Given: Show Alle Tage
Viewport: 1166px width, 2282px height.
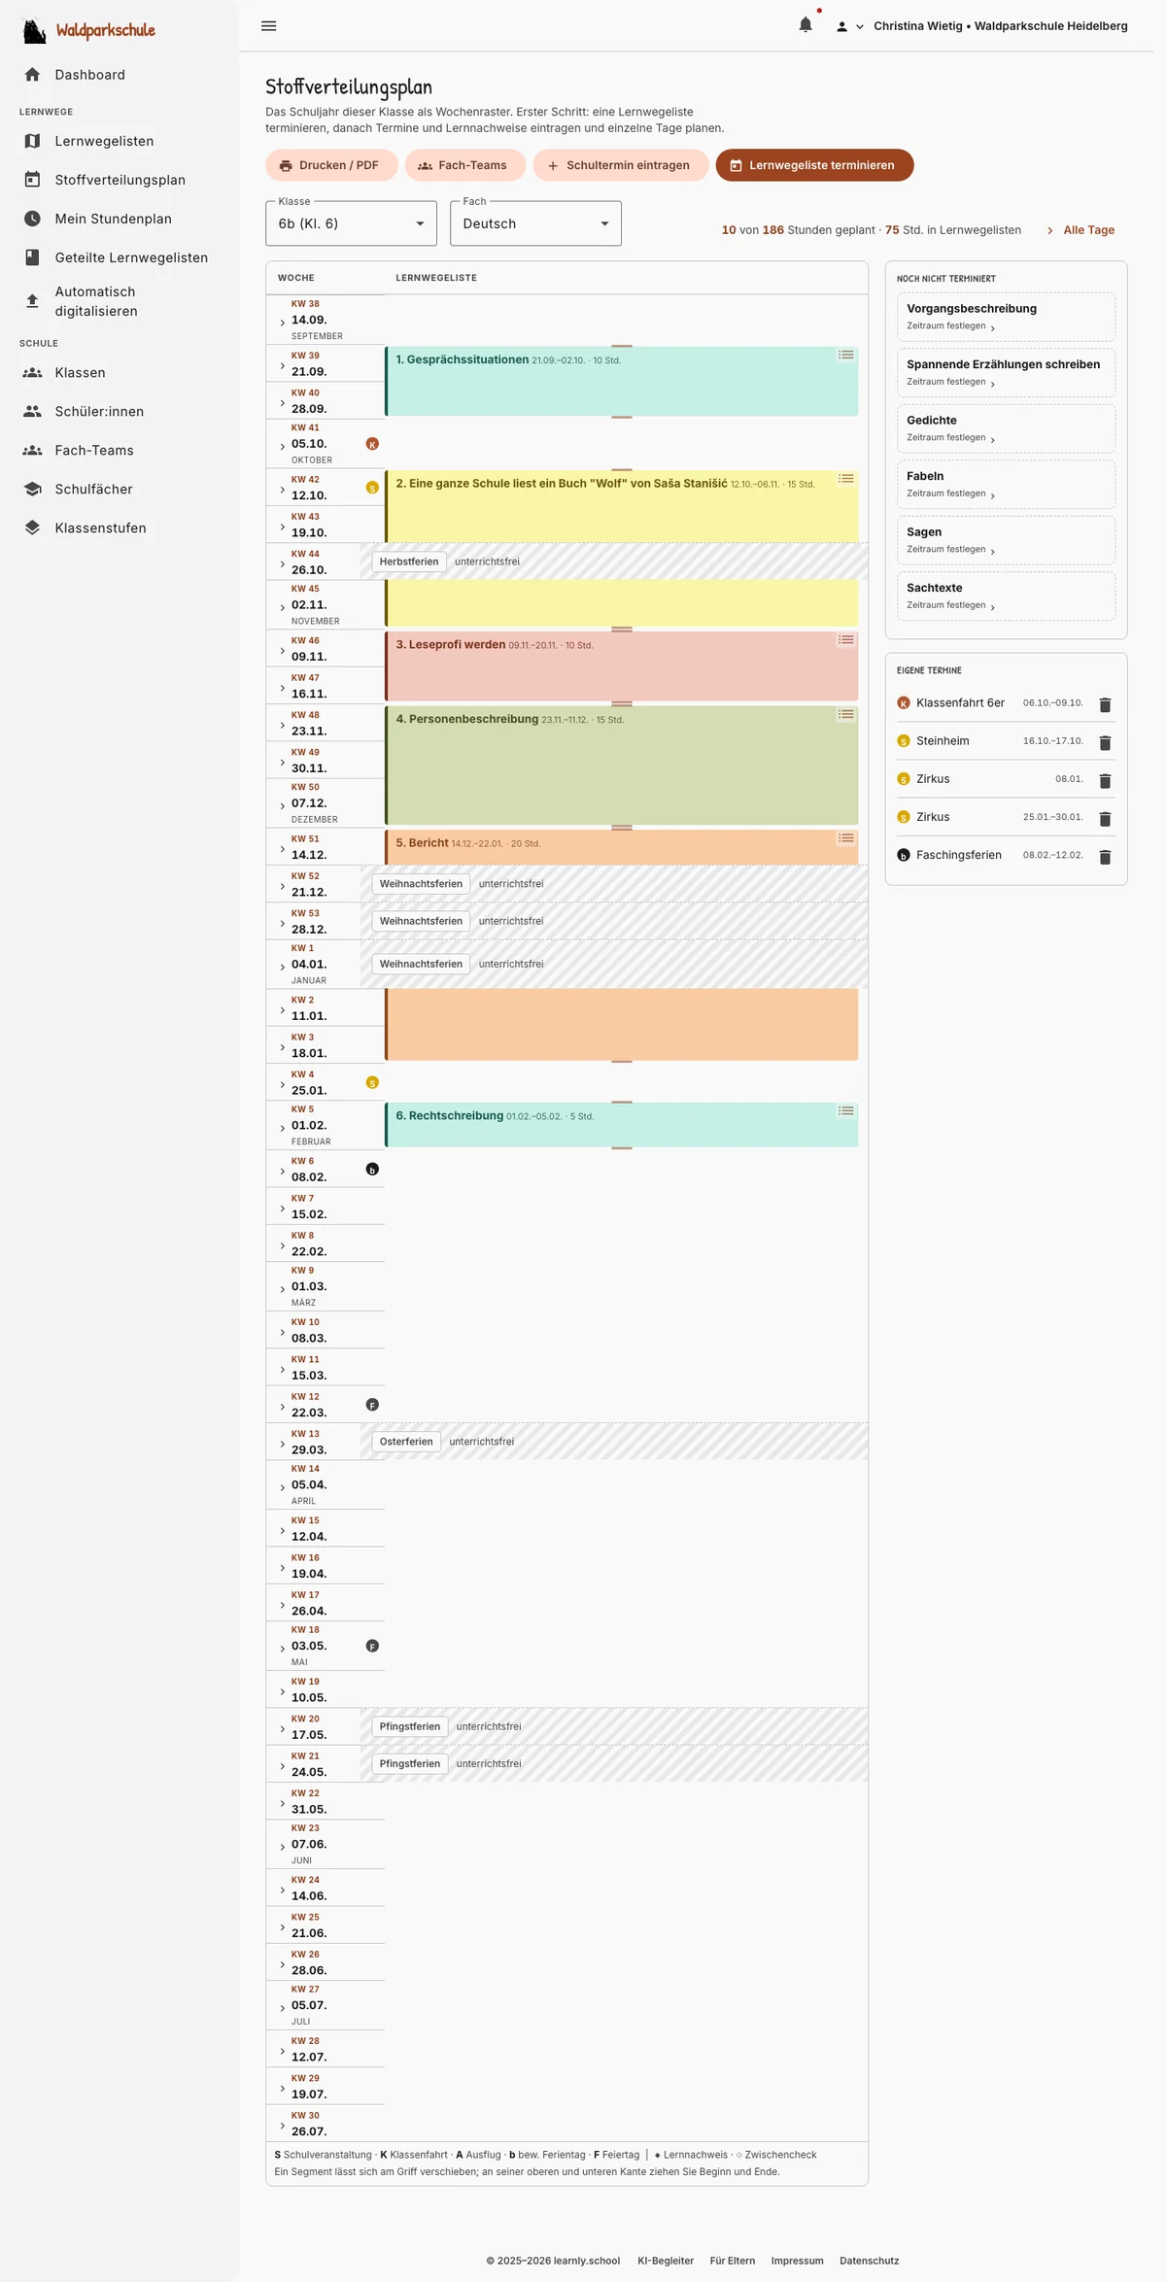Looking at the screenshot, I should coord(1080,230).
